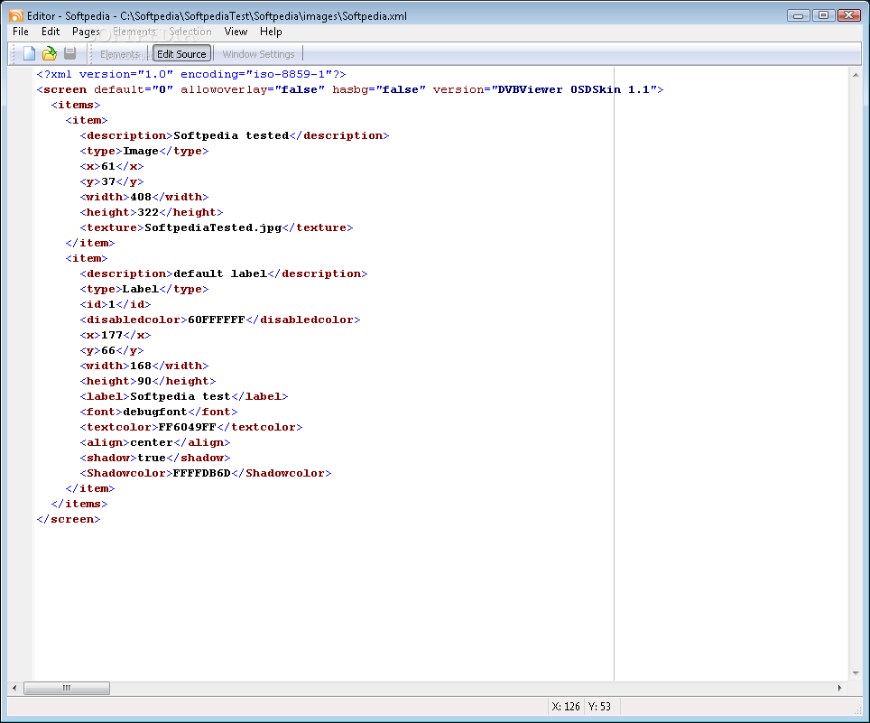This screenshot has height=723, width=870.
Task: Click the Elements toolbar button
Action: point(120,54)
